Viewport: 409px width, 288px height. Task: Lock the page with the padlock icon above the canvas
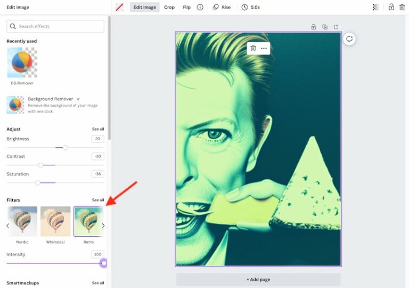coord(314,27)
